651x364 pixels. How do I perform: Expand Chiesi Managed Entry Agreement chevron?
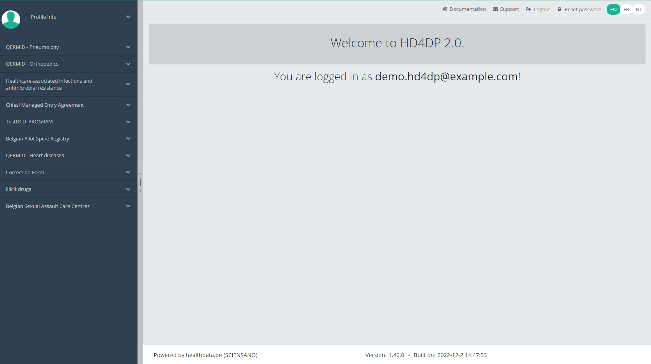coord(128,105)
